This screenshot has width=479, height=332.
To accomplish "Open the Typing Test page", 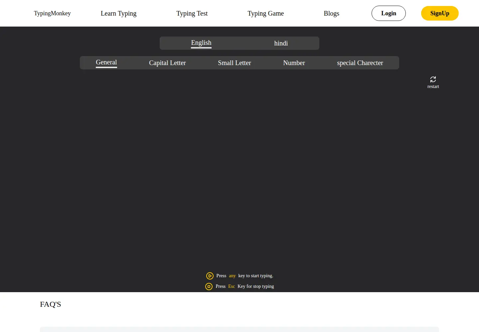I will pos(192,13).
